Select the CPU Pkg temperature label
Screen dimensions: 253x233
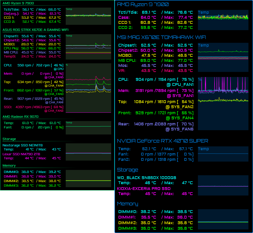pos(11,48)
